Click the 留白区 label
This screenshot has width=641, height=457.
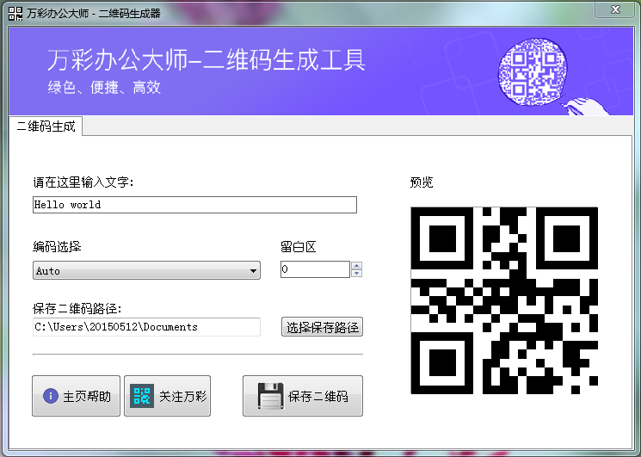tap(298, 246)
